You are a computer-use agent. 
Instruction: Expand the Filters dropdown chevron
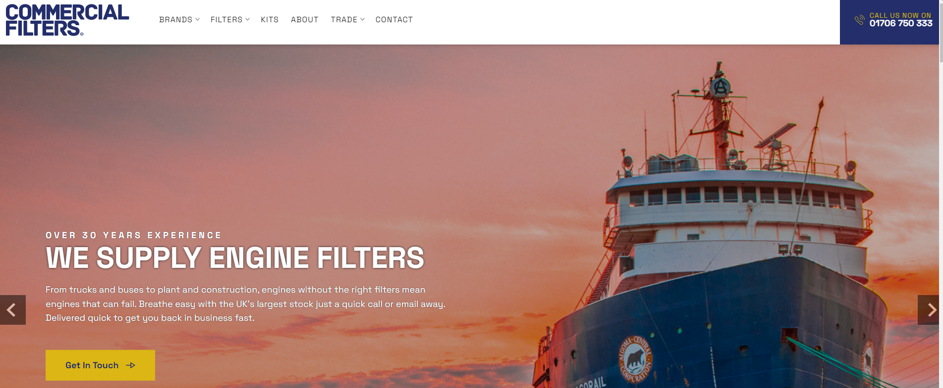pyautogui.click(x=247, y=19)
